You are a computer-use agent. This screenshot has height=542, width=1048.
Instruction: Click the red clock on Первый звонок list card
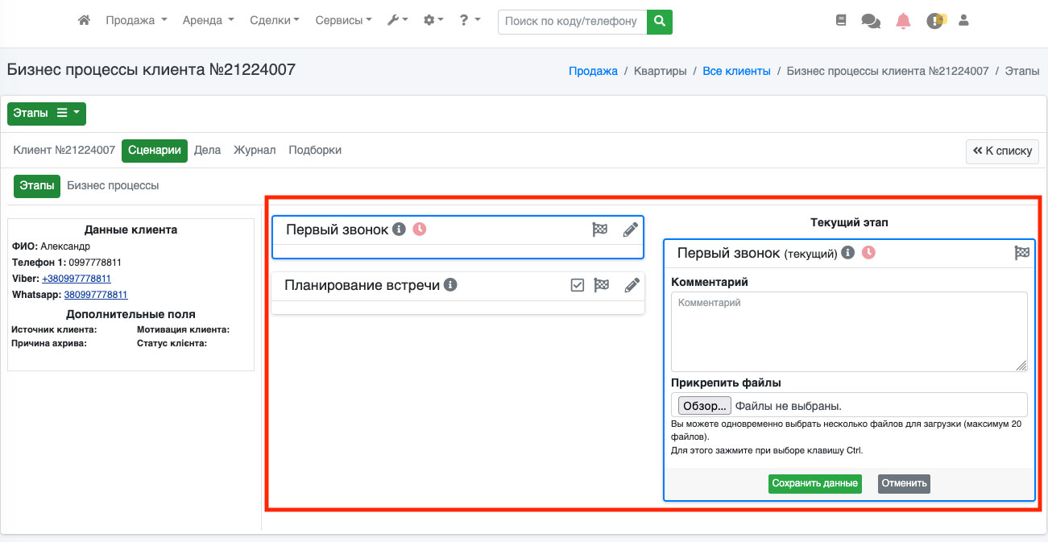tap(419, 230)
